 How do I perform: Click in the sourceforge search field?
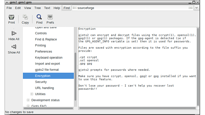[x=131, y=8]
